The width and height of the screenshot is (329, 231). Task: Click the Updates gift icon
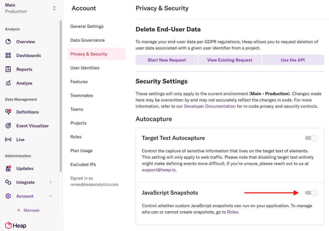coord(8,168)
